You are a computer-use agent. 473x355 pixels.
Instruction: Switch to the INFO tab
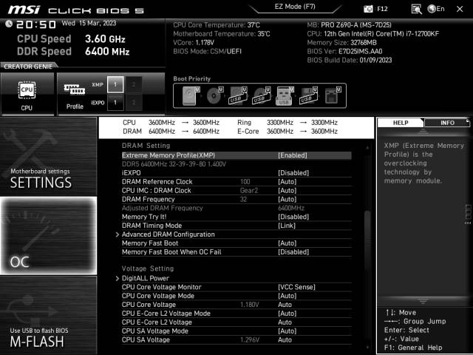[447, 123]
